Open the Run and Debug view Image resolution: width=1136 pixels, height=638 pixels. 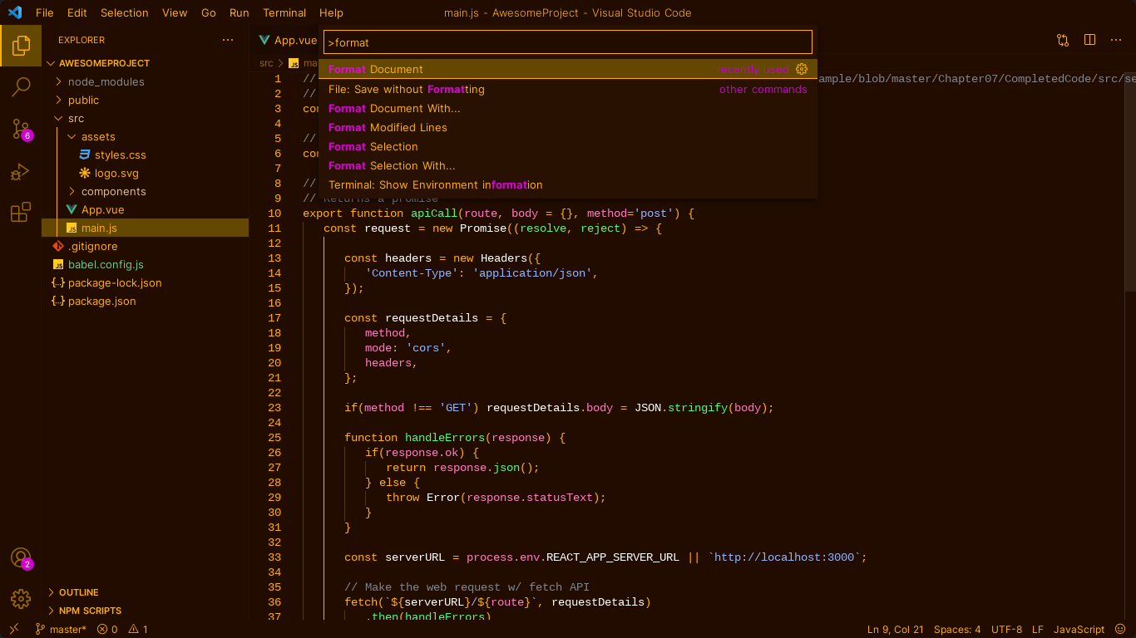click(x=21, y=171)
